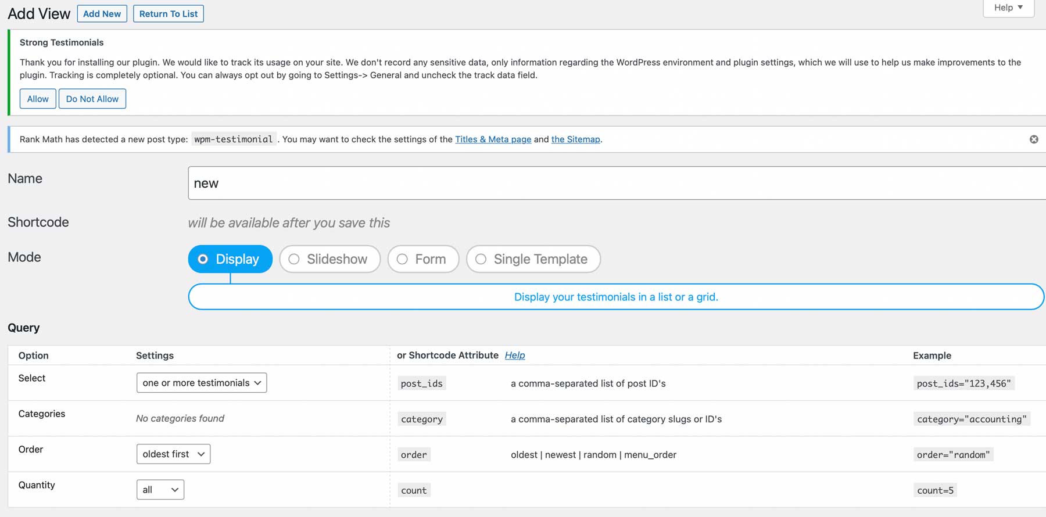This screenshot has height=517, width=1046.
Task: Dismiss the Rank Math notice
Action: 1033,139
